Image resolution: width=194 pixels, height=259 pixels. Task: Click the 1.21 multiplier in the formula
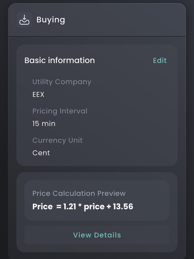pyautogui.click(x=69, y=207)
